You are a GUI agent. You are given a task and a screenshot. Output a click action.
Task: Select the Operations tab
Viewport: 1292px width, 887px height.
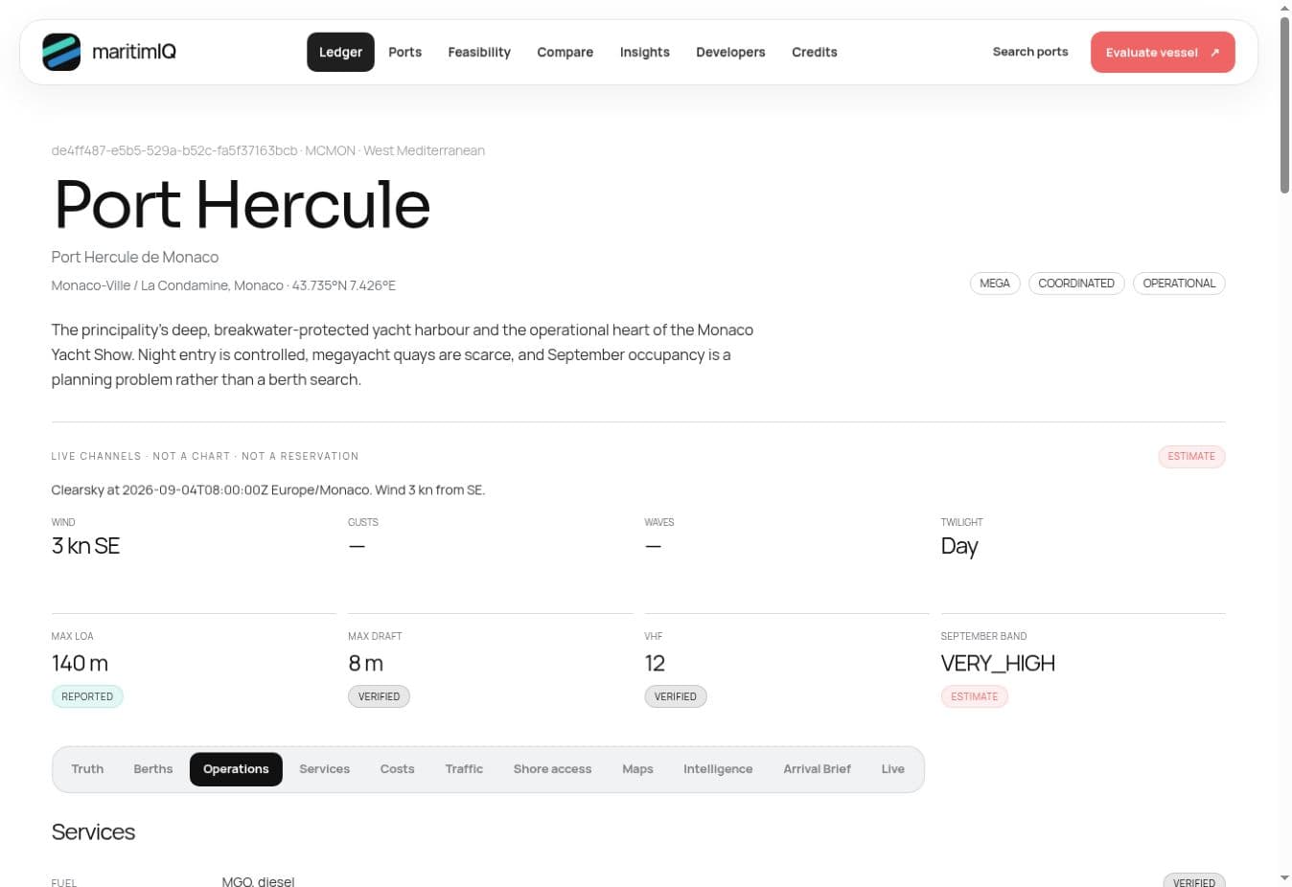tap(236, 769)
